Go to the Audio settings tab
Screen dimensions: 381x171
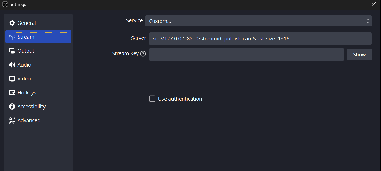[38, 65]
